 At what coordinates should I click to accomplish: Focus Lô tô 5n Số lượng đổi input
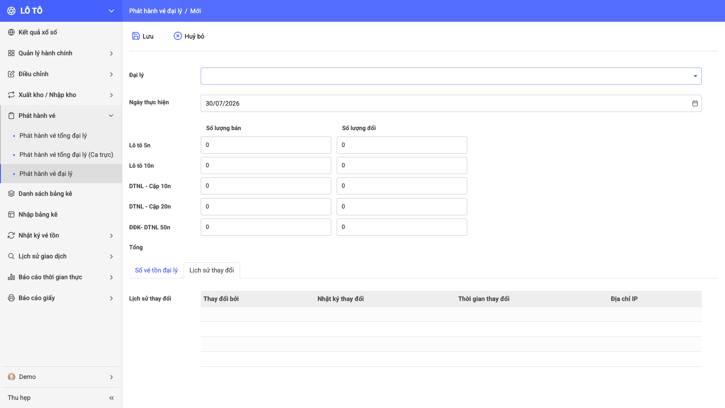click(x=402, y=145)
